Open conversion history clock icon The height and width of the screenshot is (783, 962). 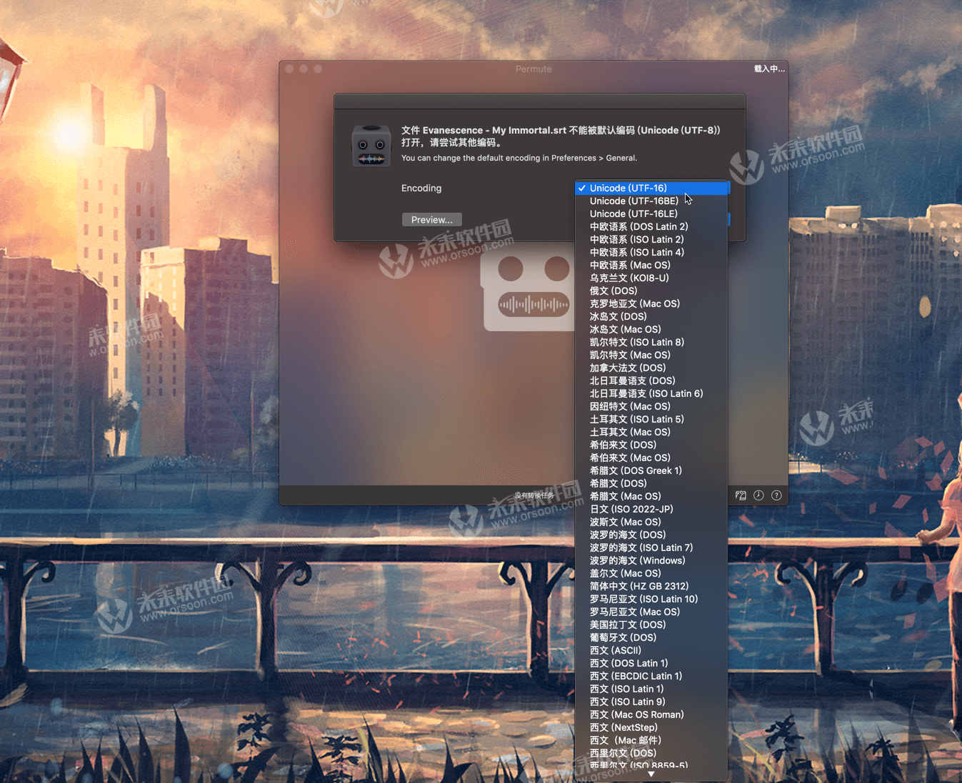(758, 495)
